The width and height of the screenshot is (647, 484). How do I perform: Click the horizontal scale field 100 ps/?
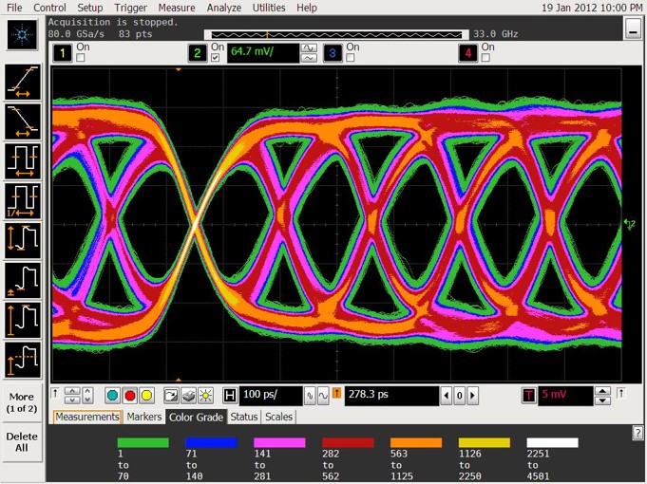(271, 396)
